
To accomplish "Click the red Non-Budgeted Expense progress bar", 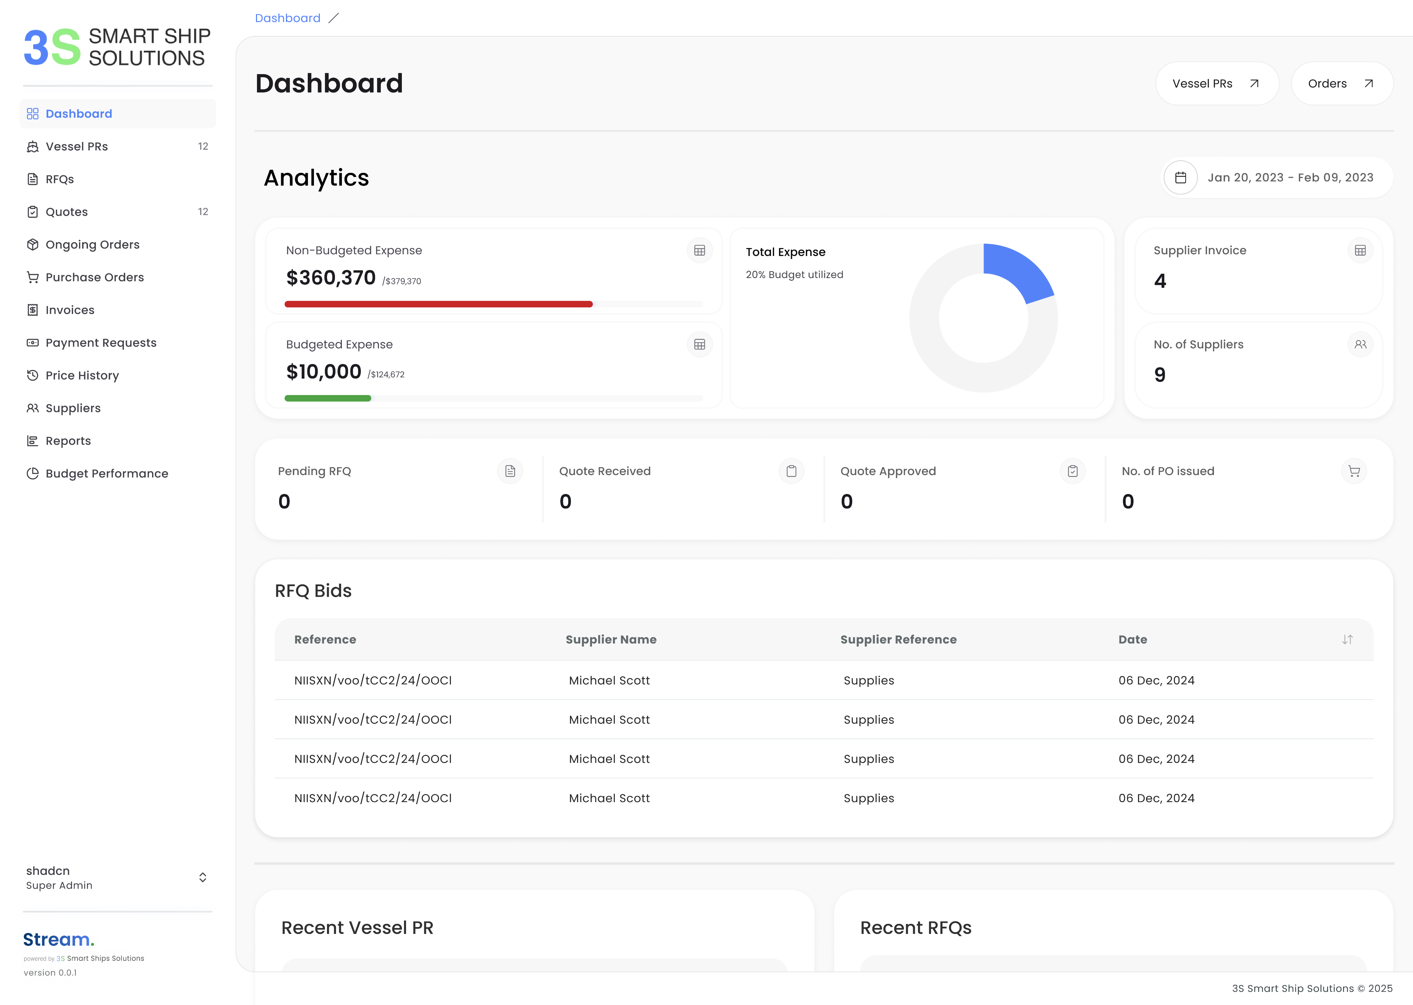I will coord(438,305).
